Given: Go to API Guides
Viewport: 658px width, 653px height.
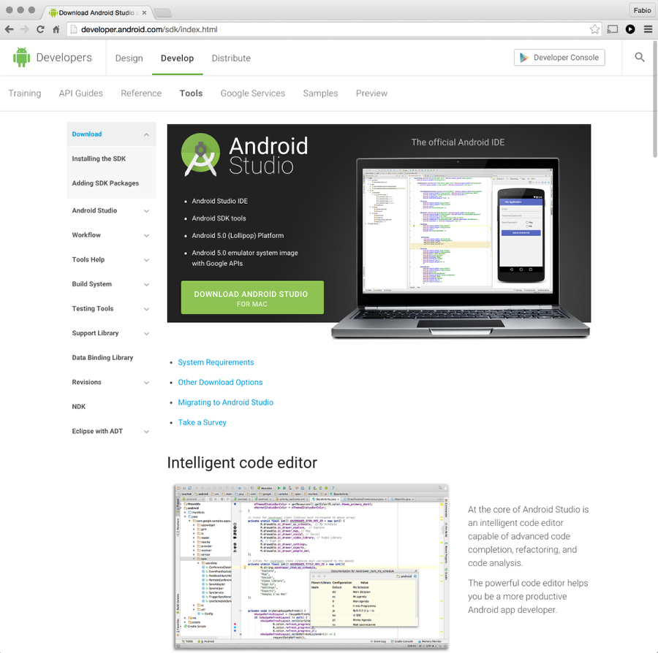Looking at the screenshot, I should (80, 93).
